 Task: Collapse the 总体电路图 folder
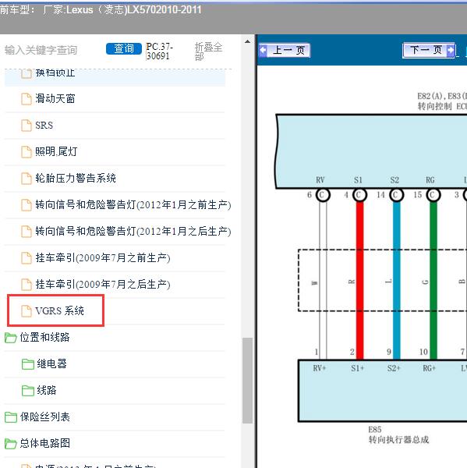click(11, 444)
